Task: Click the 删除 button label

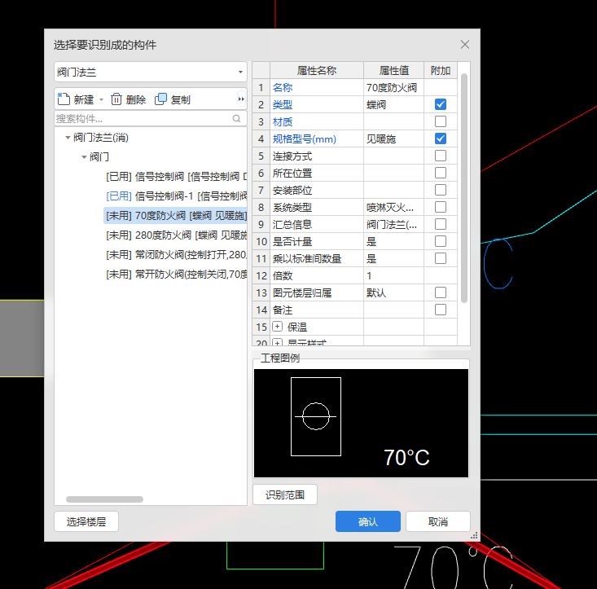Action: coord(136,99)
